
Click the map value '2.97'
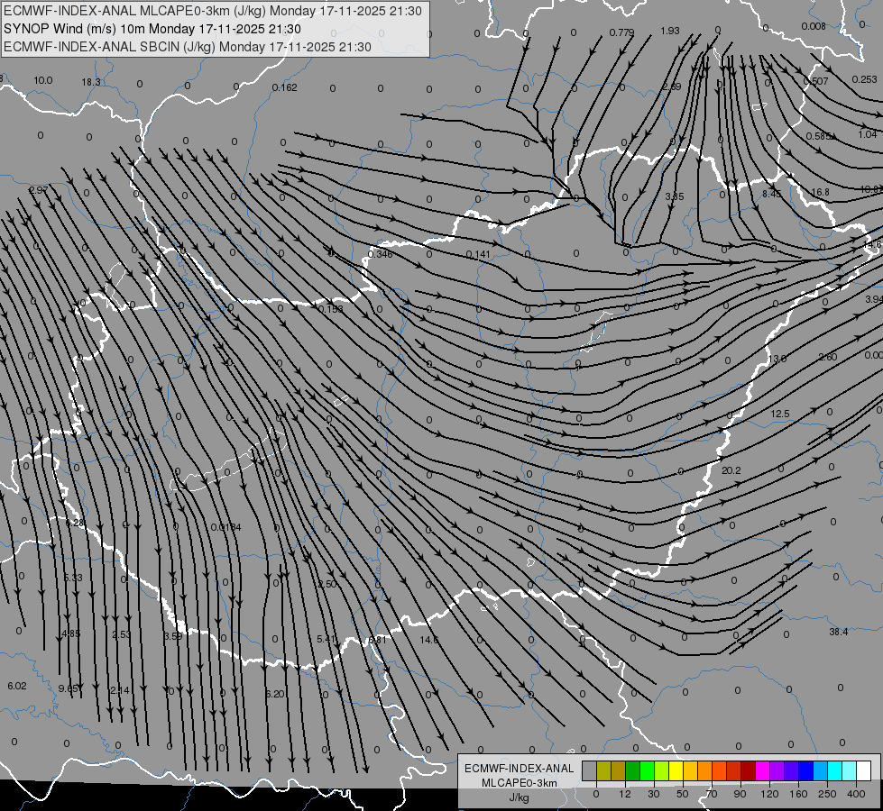[x=38, y=190]
